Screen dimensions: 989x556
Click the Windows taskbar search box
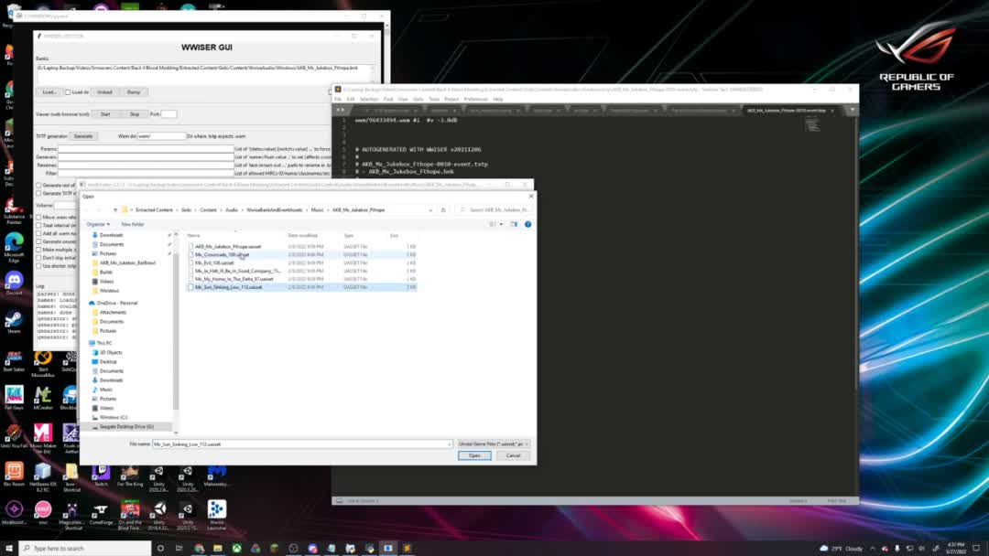click(x=85, y=549)
